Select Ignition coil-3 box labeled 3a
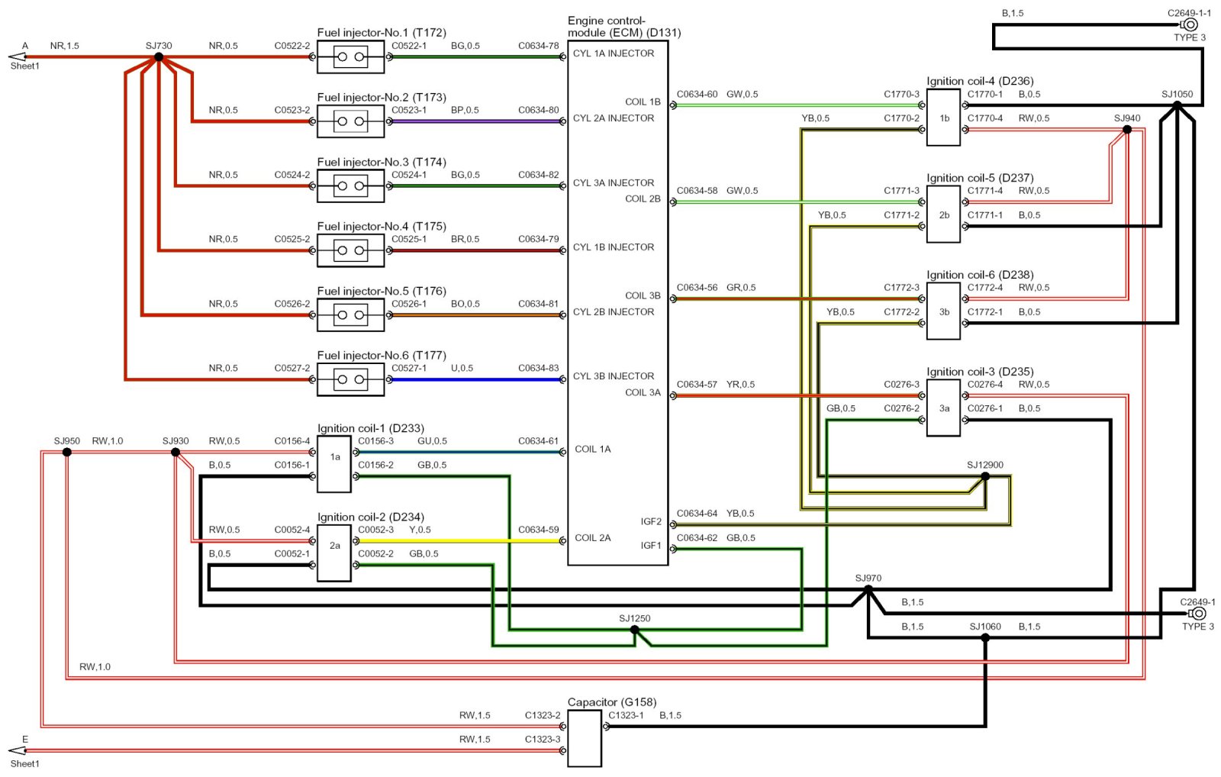1221x777 pixels. [943, 408]
